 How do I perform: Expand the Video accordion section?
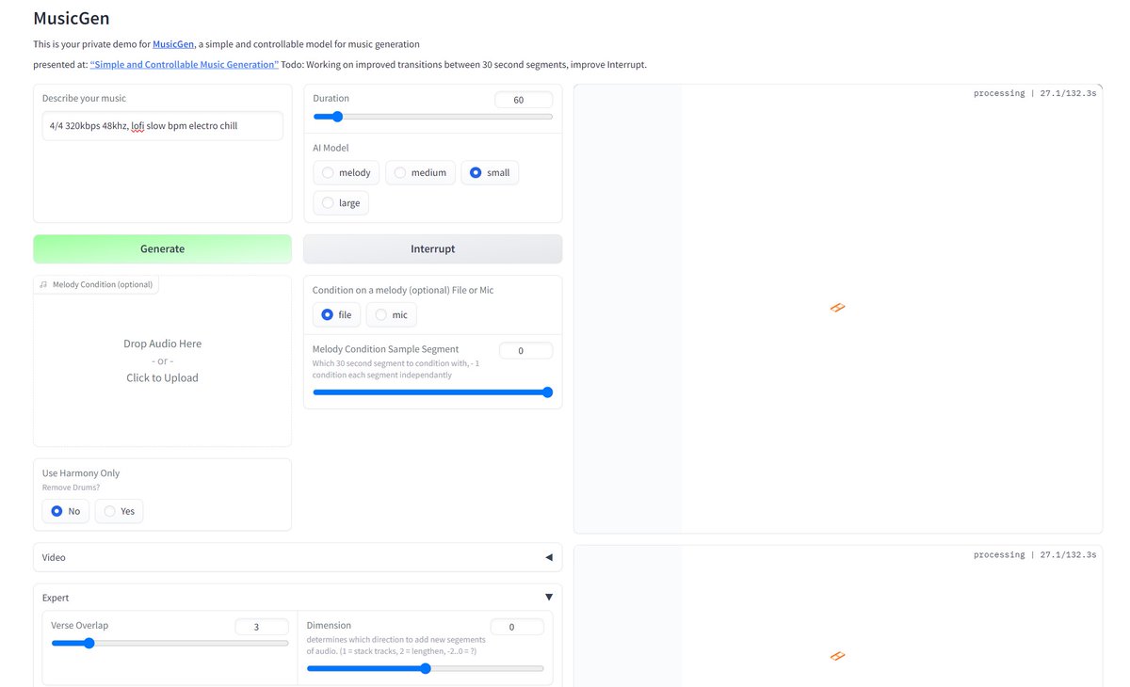(298, 557)
